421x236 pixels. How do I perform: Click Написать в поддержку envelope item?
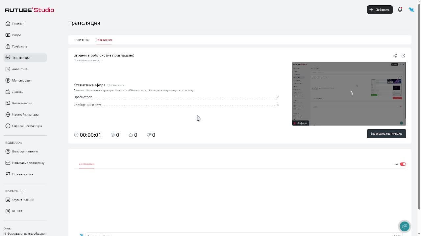(x=25, y=163)
